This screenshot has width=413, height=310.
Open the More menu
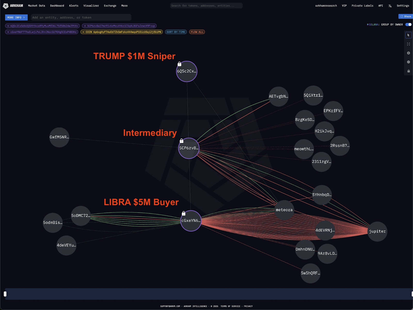coord(124,6)
